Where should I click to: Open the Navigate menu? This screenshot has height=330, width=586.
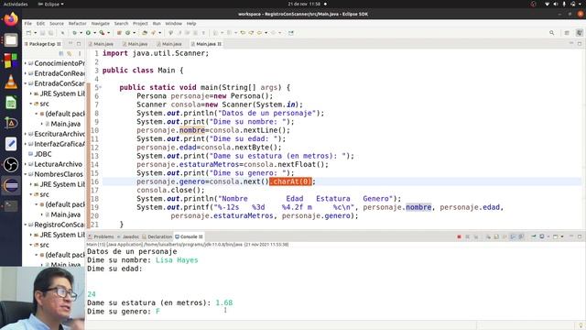100,24
